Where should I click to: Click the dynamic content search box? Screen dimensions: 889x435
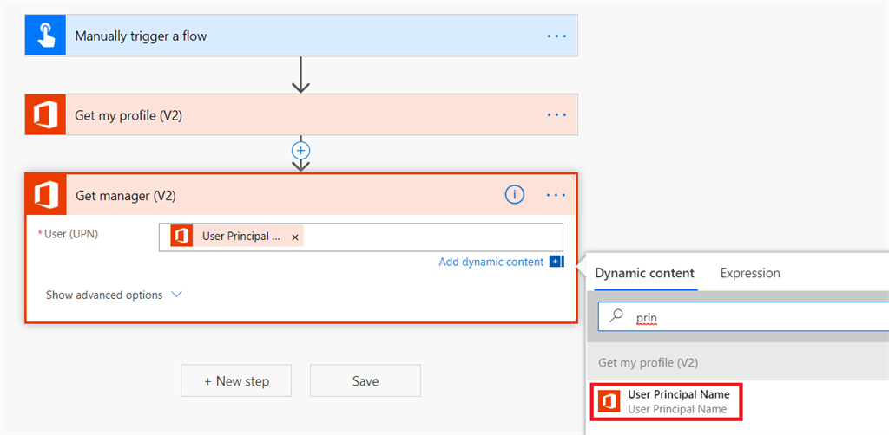pos(755,317)
